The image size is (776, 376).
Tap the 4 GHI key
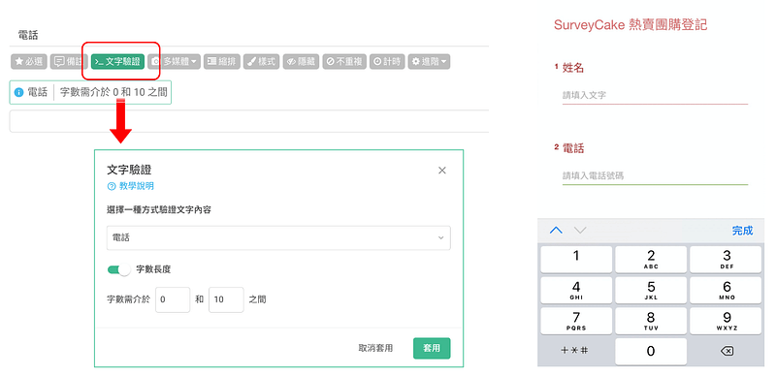click(x=576, y=290)
